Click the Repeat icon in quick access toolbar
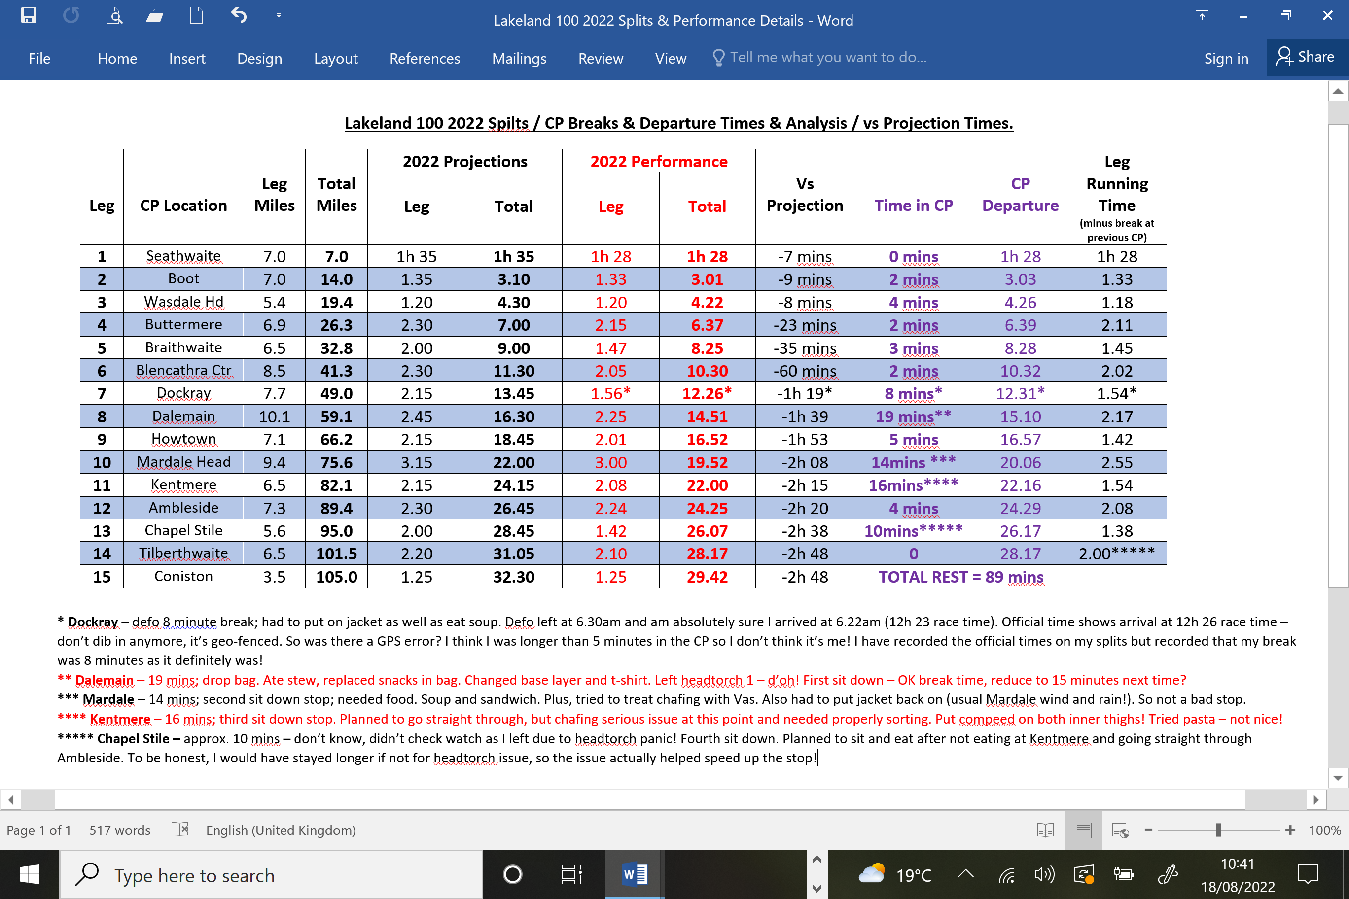 71,15
